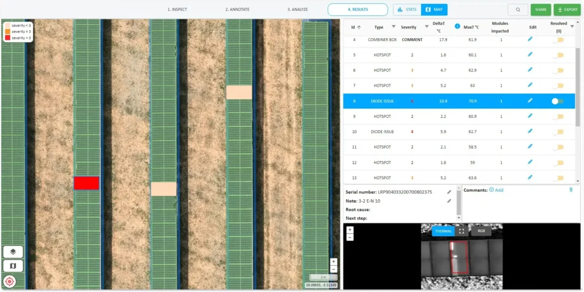Expand thermal image to fullscreen
Image resolution: width=584 pixels, height=292 pixels.
pos(461,231)
